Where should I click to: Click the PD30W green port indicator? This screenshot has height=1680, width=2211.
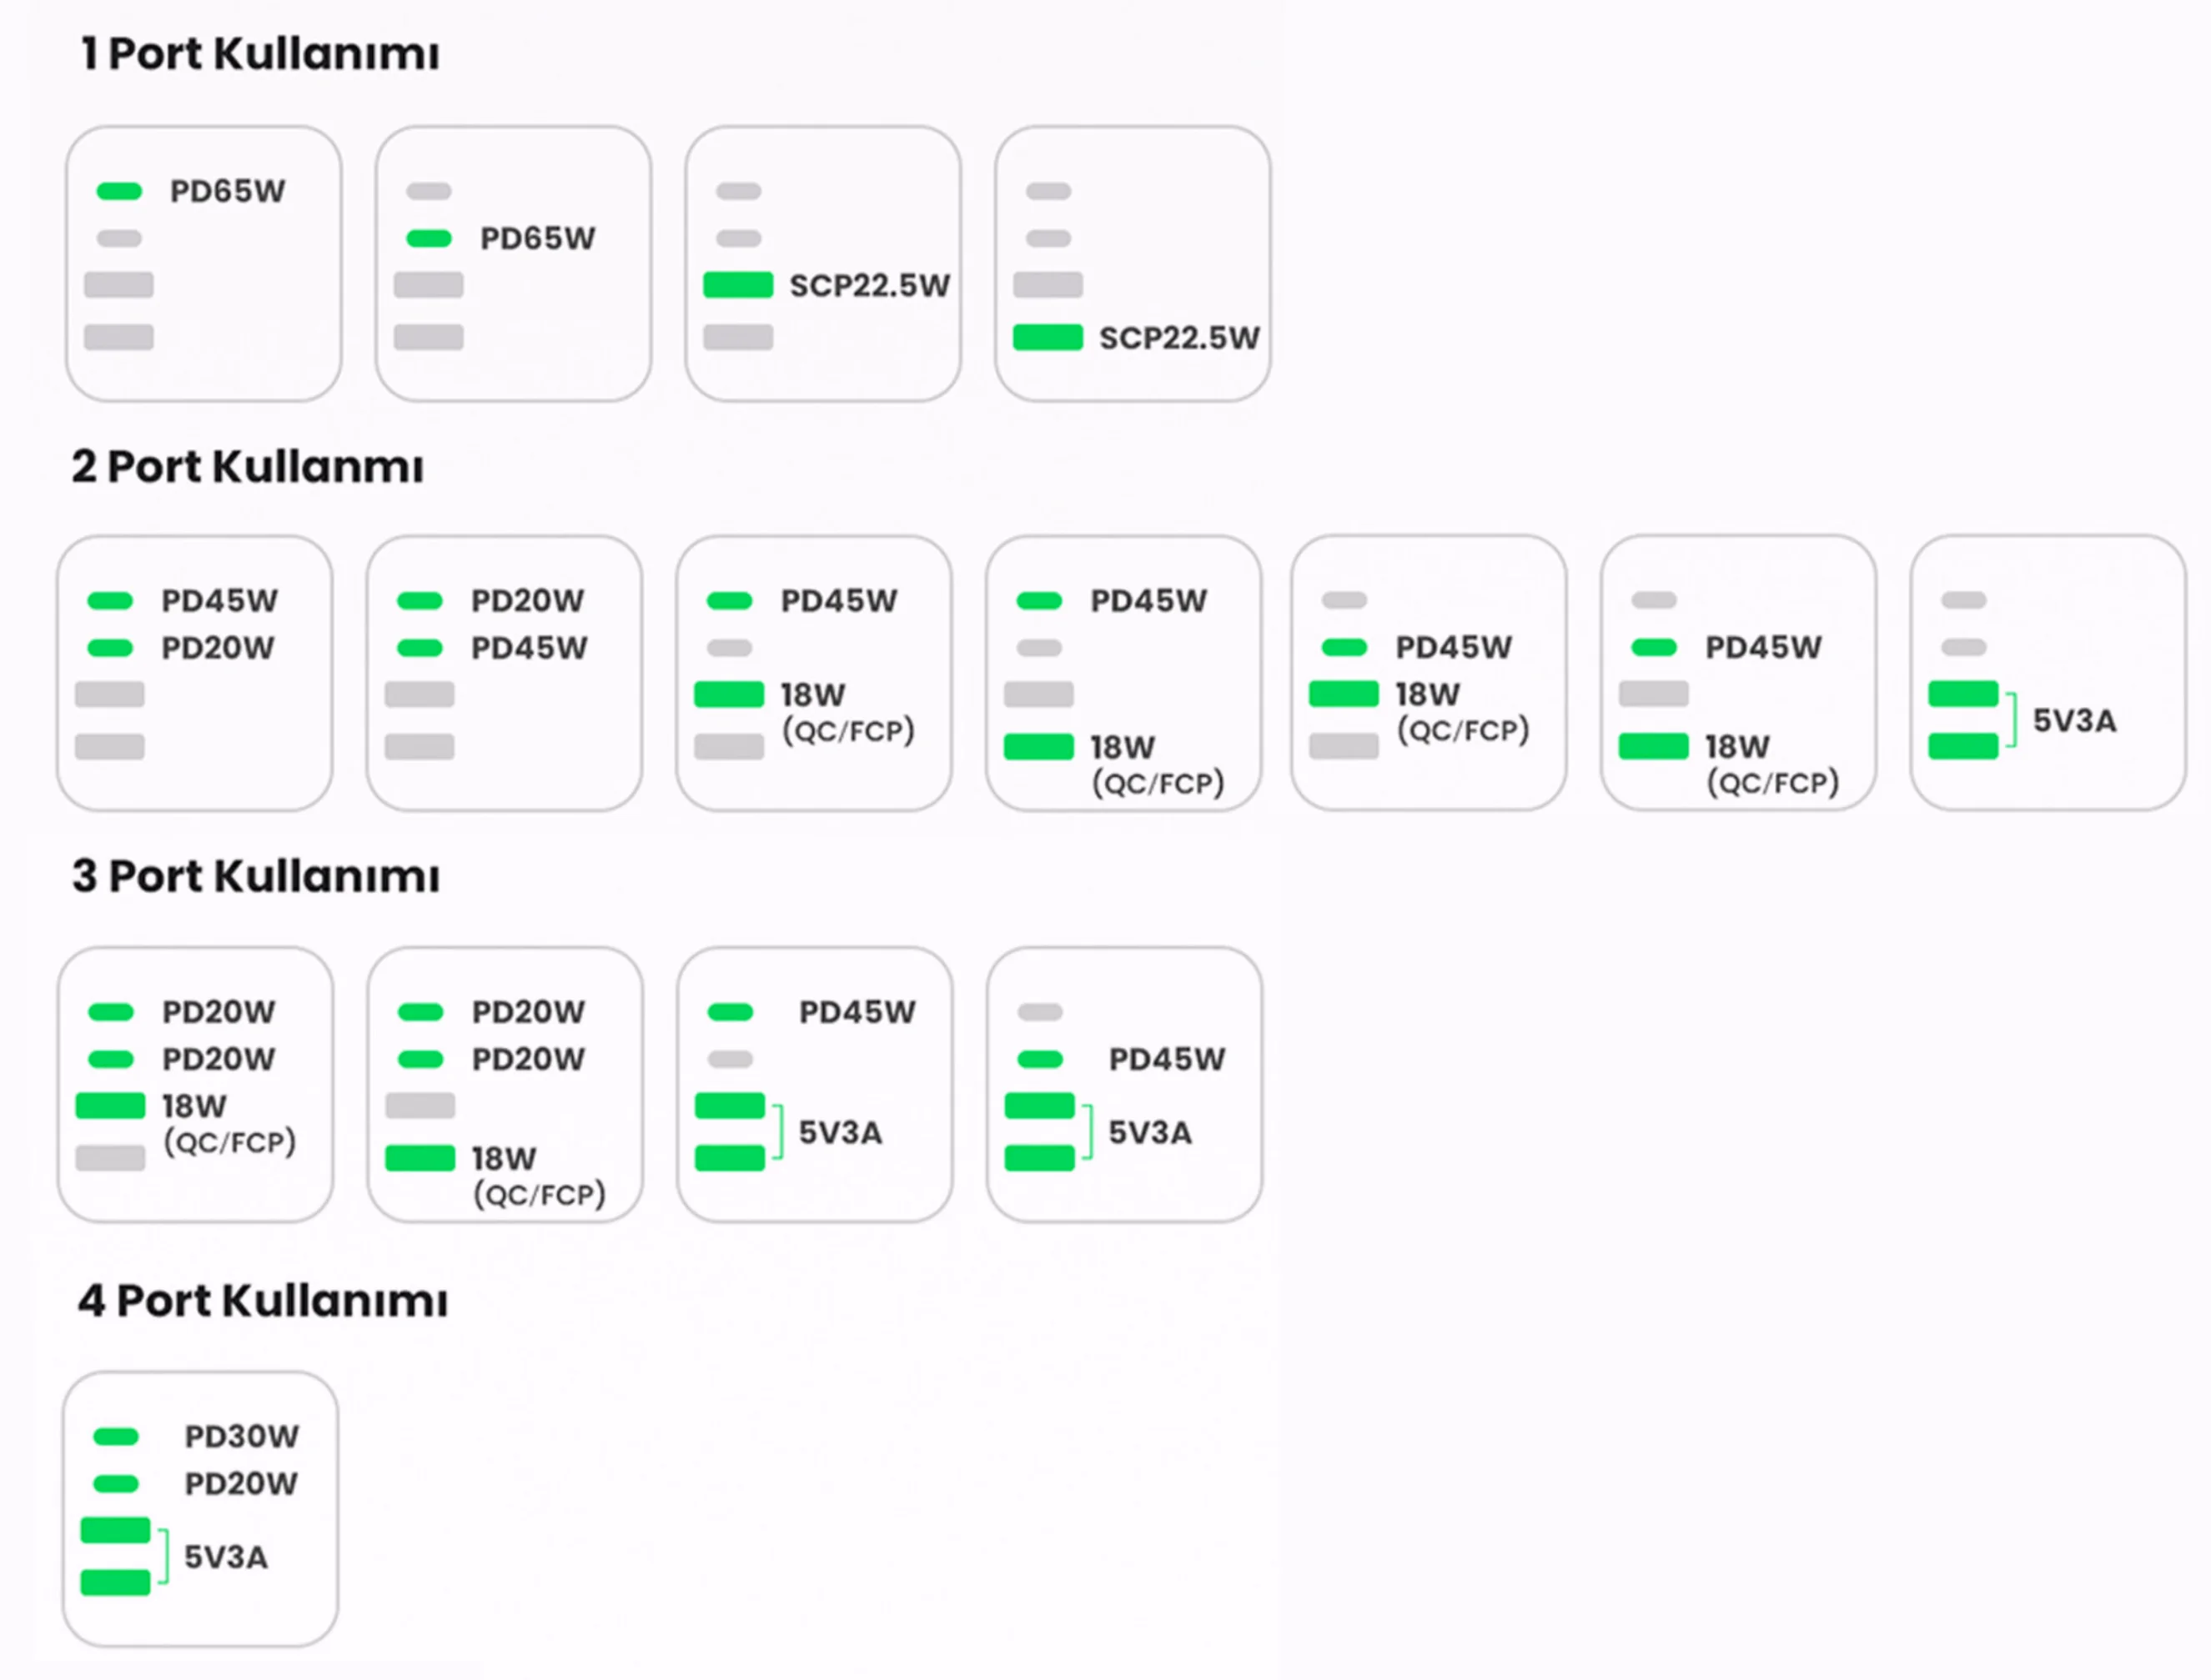[116, 1437]
